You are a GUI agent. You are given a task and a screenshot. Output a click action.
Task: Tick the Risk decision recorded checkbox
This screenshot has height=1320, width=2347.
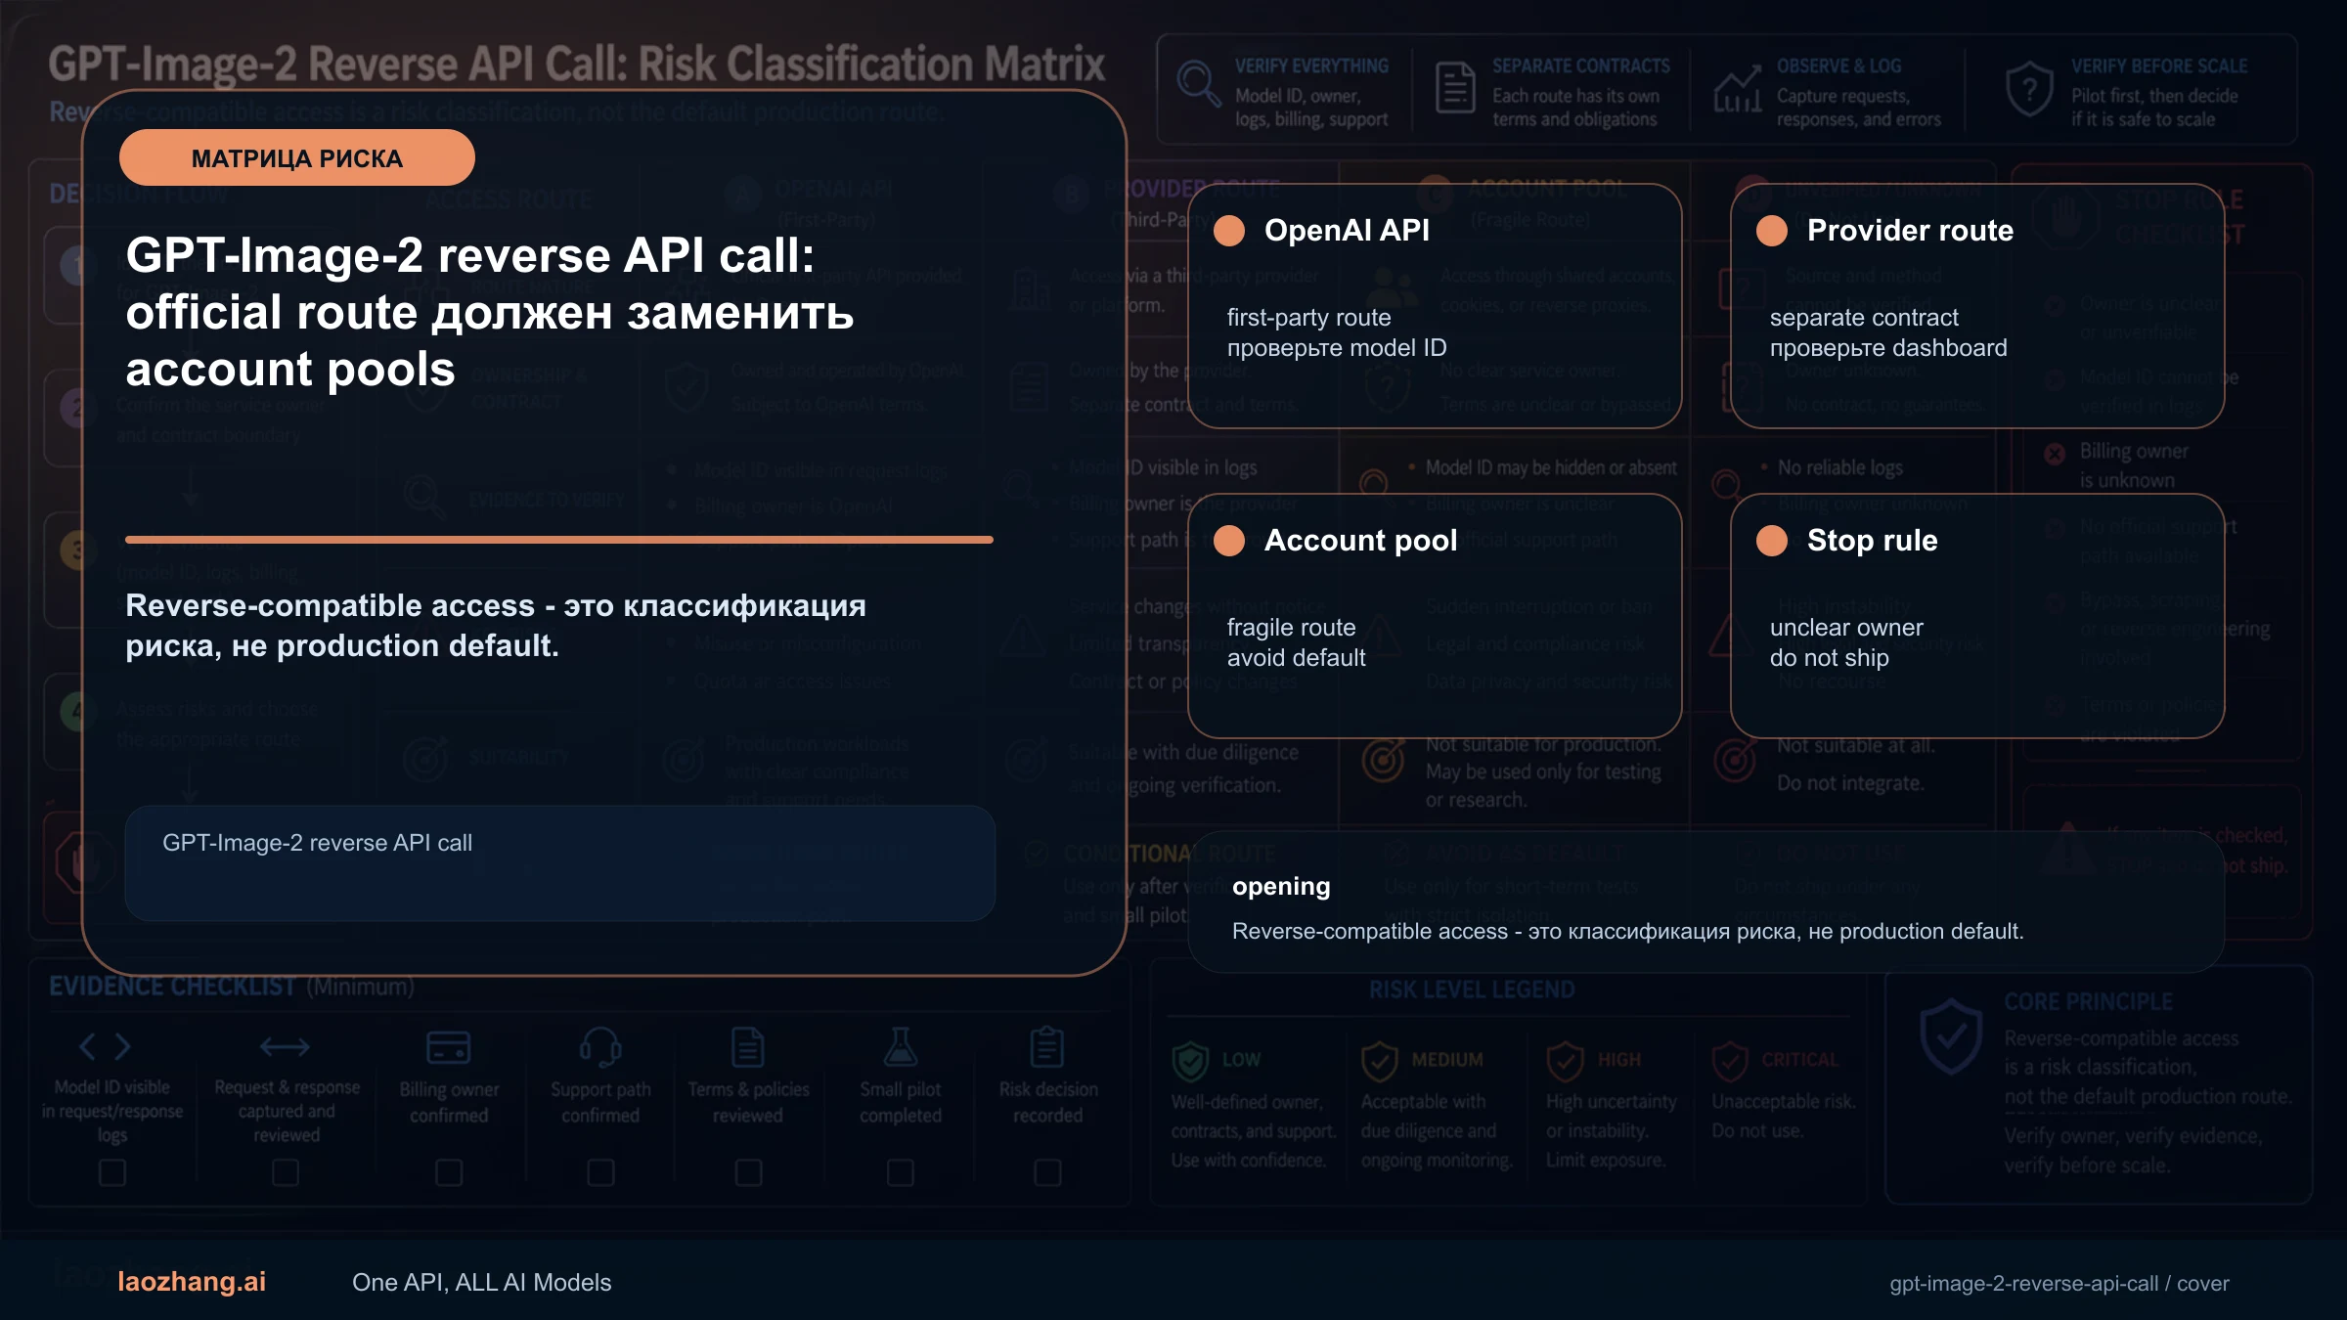[x=1047, y=1172]
